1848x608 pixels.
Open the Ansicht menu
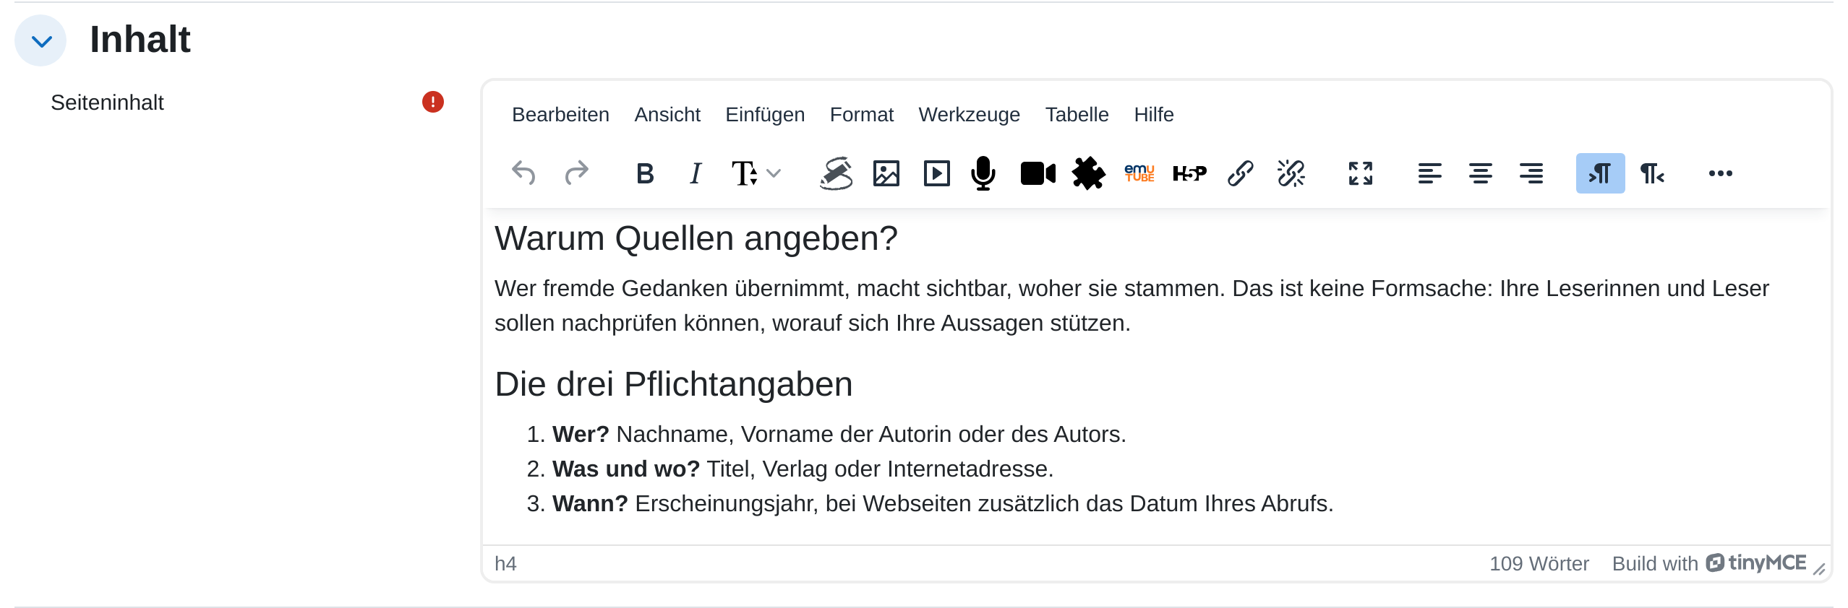667,115
